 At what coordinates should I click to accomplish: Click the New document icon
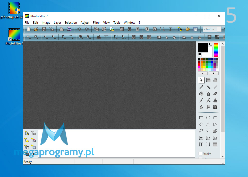point(29,29)
